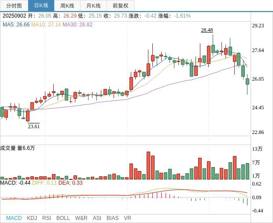Image resolution: width=273 pixels, height=223 pixels.
Task: Choose the W&R indicator
Action: (x=81, y=218)
